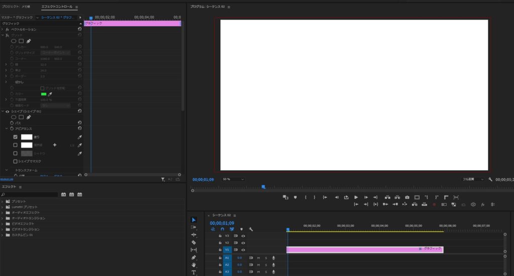This screenshot has height=276, width=514.
Task: Open the プログラム: シーケンス 02 panel menu
Action: click(229, 7)
